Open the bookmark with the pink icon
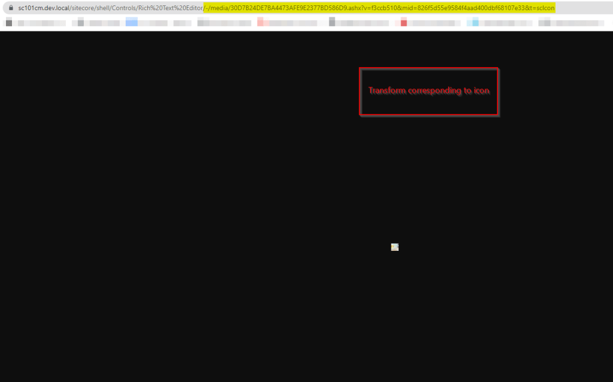Screen dimensions: 613x382 coord(262,23)
